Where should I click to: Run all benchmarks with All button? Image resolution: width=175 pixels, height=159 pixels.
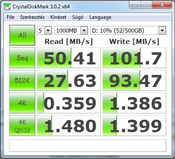coord(22,35)
